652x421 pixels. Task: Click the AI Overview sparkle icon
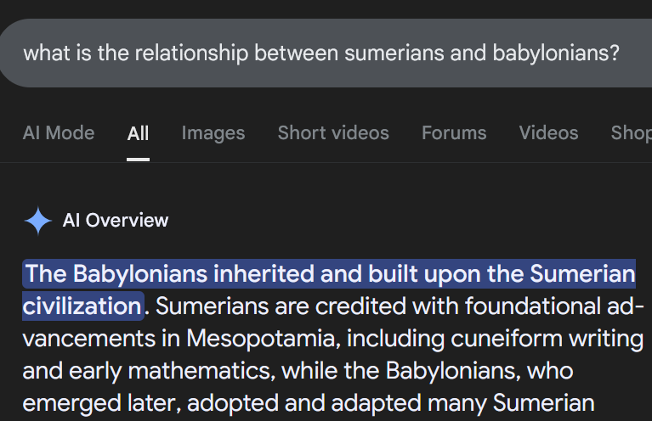pyautogui.click(x=38, y=221)
